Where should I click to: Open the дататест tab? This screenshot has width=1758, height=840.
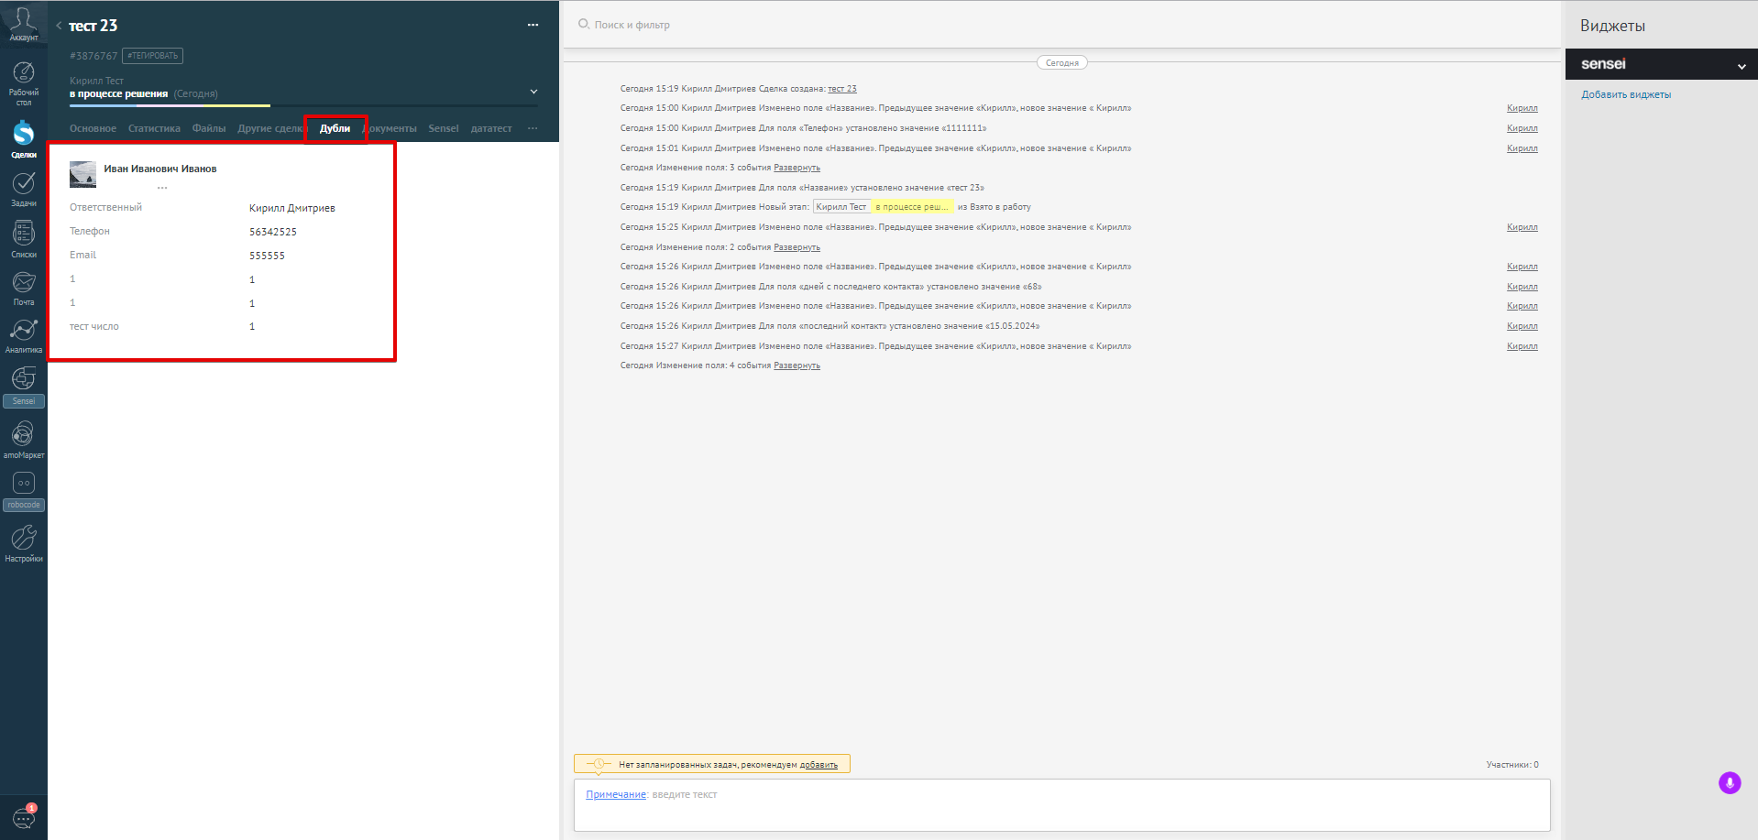click(x=491, y=128)
